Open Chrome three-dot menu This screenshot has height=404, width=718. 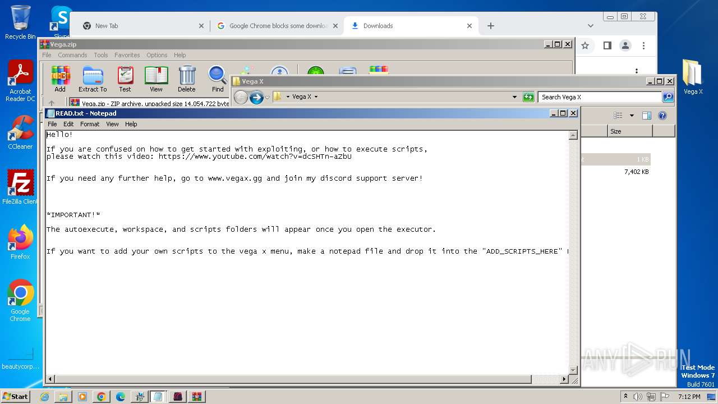[644, 45]
